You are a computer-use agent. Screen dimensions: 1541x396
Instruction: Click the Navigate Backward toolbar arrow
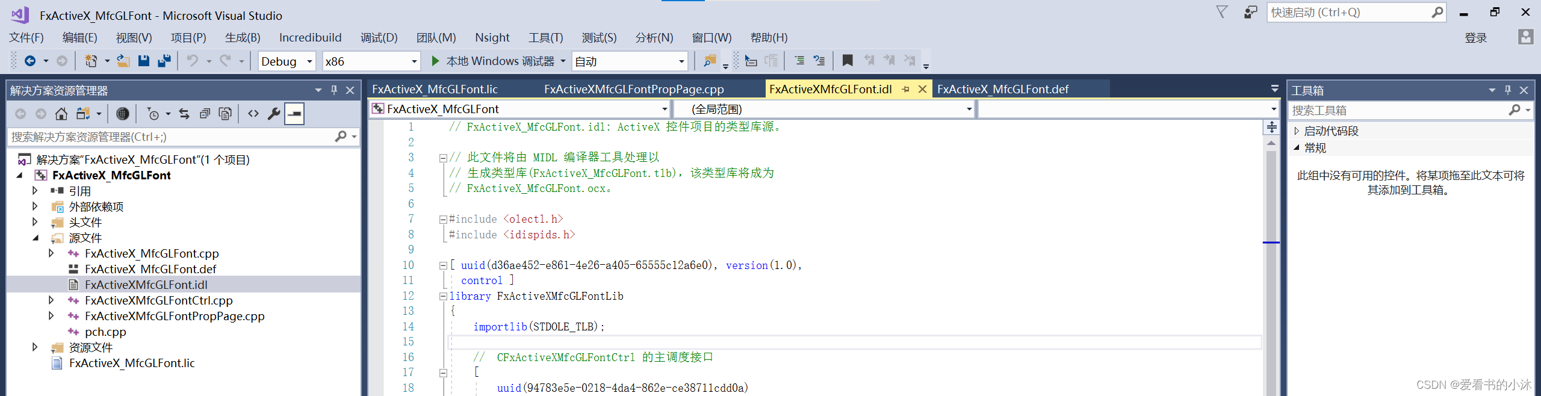[29, 61]
